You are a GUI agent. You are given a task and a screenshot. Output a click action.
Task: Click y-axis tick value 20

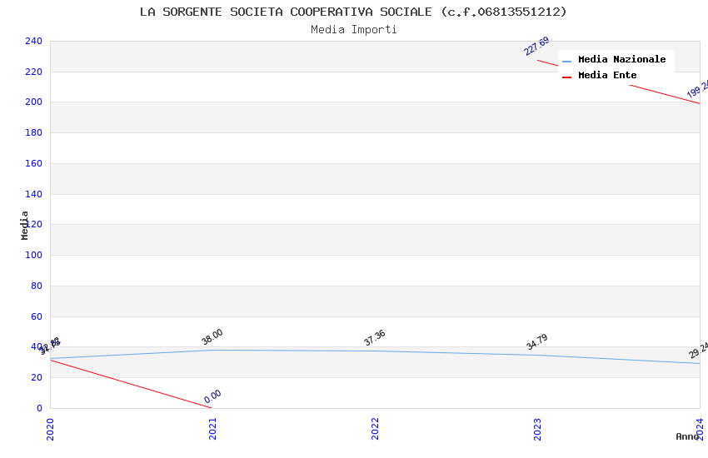click(37, 377)
